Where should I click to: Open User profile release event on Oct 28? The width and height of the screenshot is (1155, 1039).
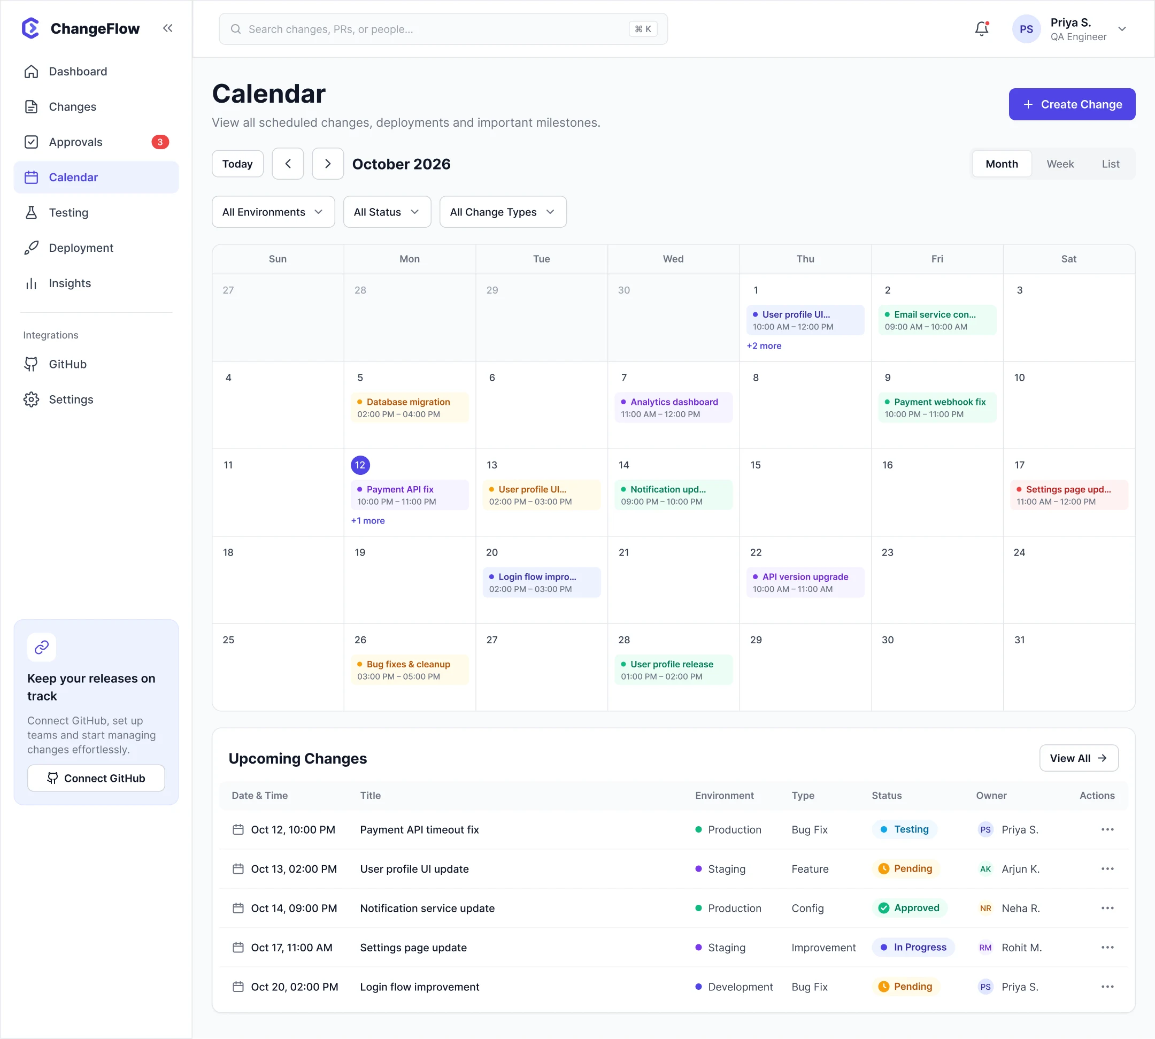(x=673, y=669)
